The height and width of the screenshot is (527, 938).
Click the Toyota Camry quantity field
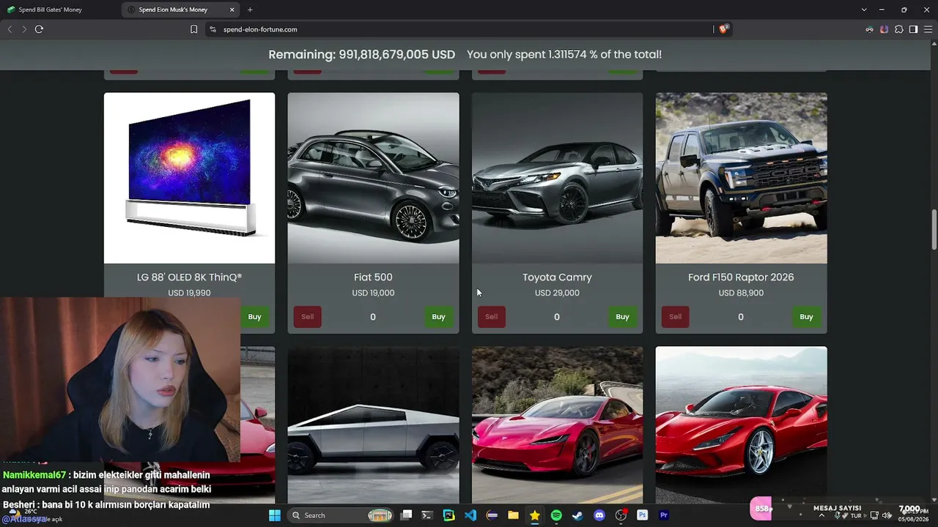557,317
